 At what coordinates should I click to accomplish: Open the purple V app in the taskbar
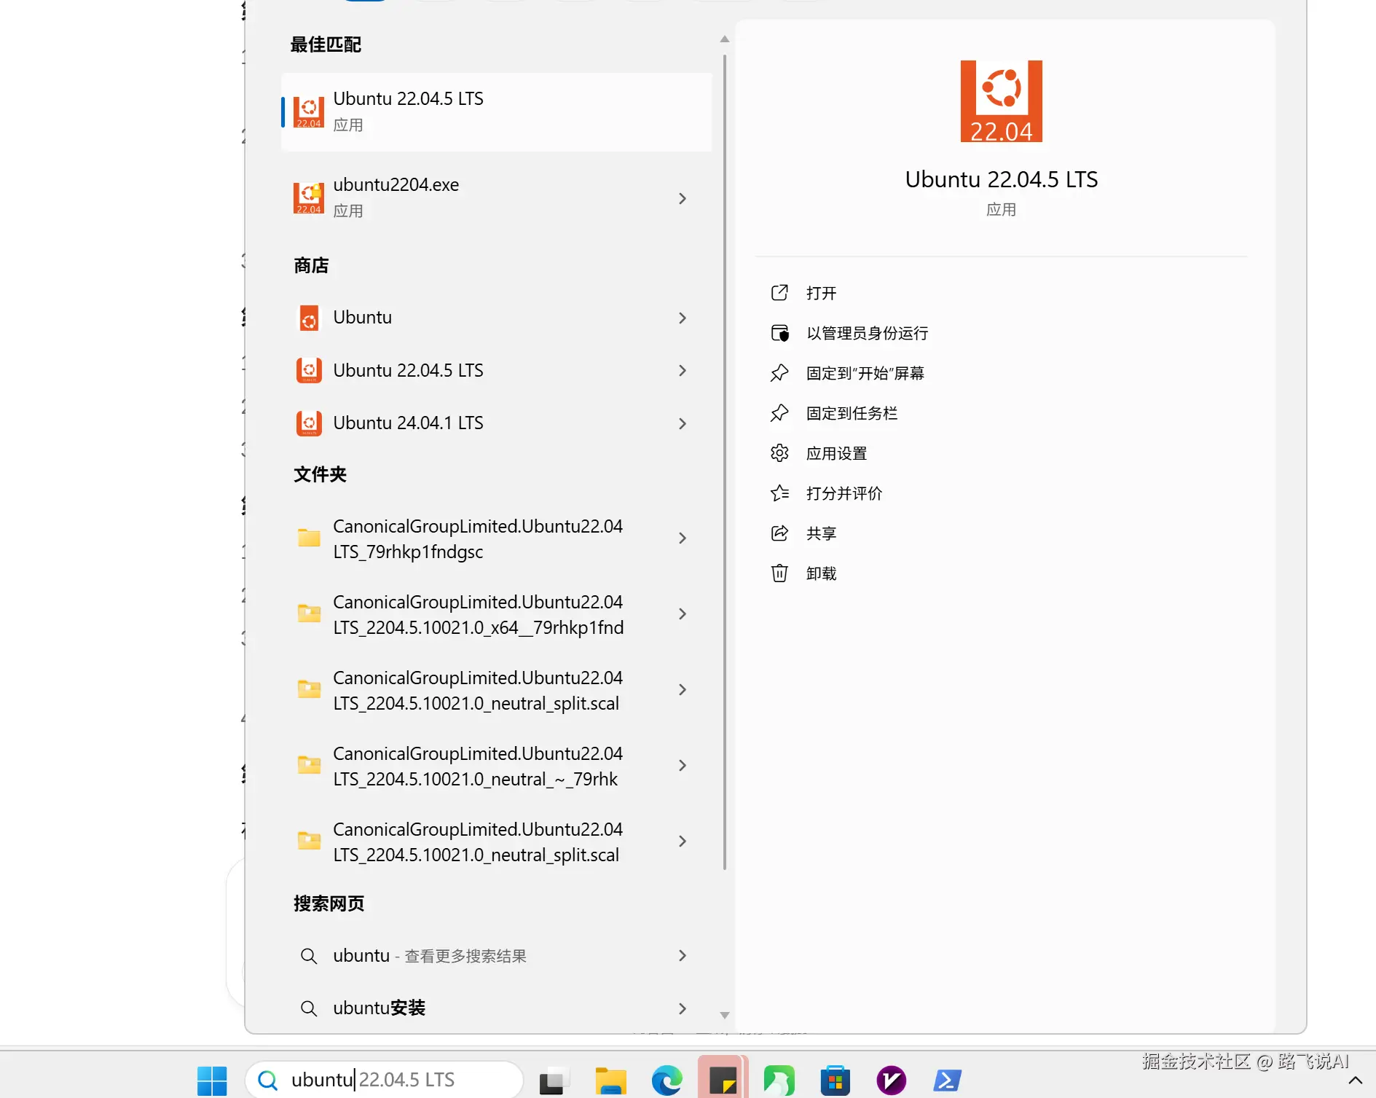pyautogui.click(x=891, y=1080)
